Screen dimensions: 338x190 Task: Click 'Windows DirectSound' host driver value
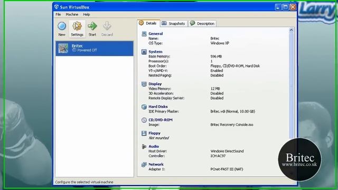[227, 151]
